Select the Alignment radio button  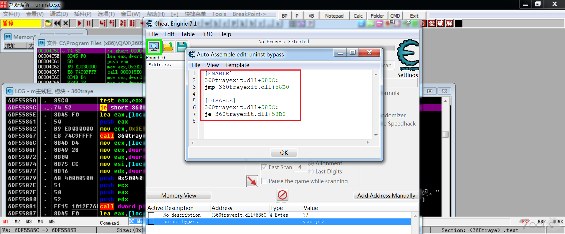point(311,163)
